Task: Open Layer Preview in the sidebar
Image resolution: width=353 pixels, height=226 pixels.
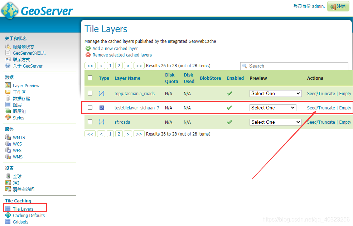Action: point(26,86)
